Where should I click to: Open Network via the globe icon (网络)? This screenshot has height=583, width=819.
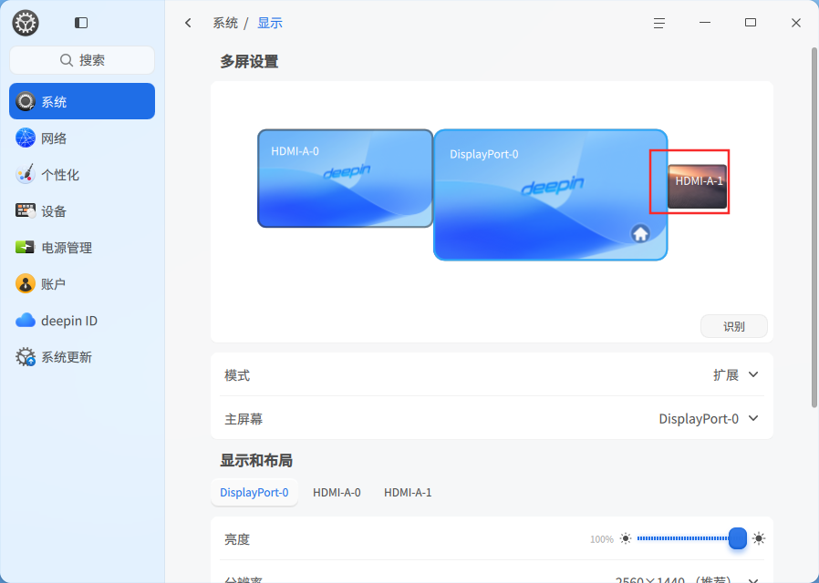(25, 138)
